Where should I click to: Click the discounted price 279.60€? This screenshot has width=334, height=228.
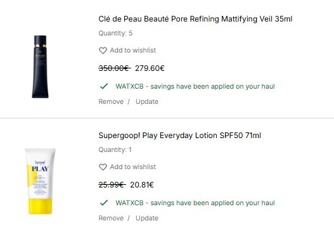pos(150,68)
